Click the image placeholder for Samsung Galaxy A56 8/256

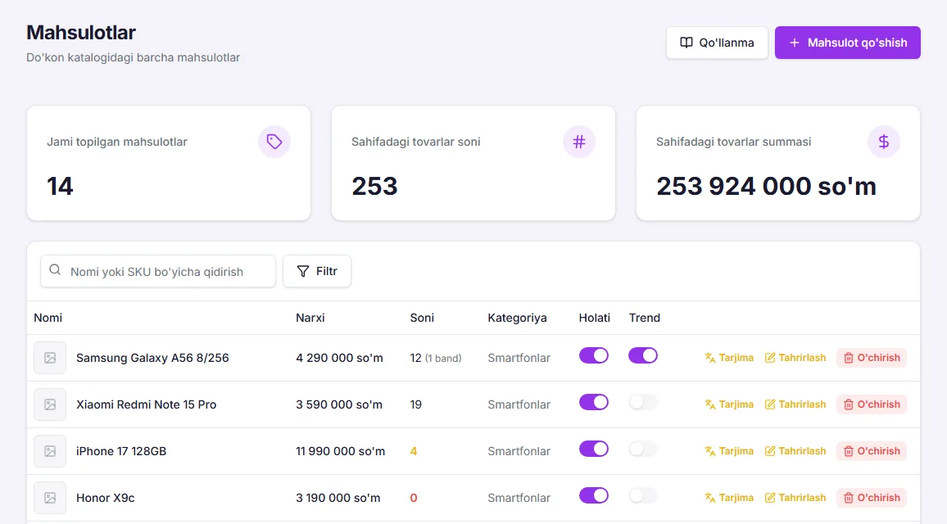(50, 358)
